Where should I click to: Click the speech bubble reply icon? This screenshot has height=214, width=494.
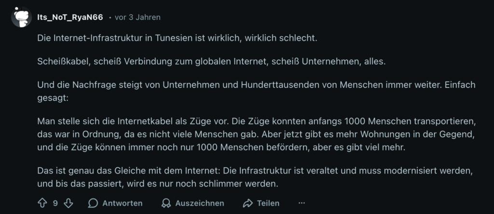pyautogui.click(x=94, y=203)
